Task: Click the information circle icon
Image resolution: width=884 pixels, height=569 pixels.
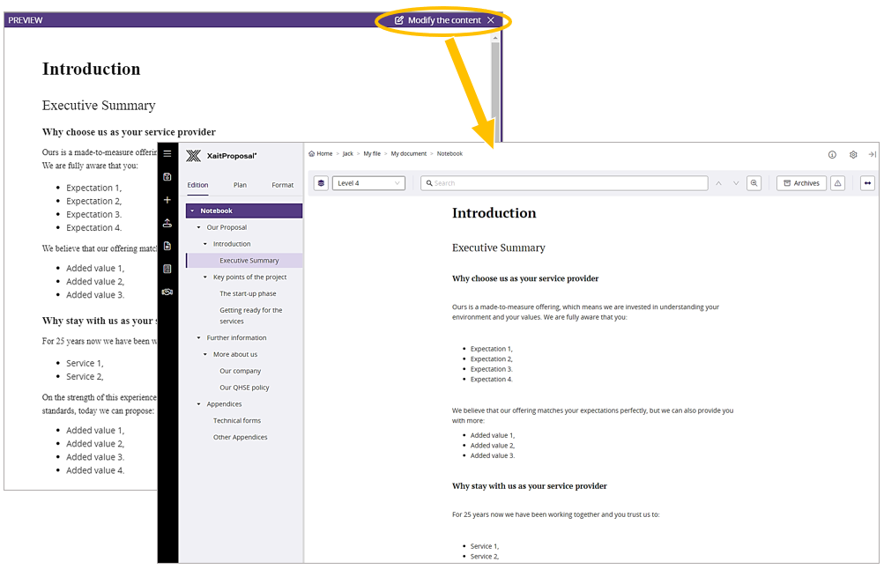Action: tap(832, 154)
